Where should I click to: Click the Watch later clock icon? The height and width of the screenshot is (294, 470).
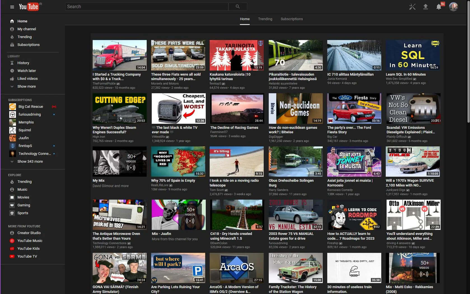(12, 71)
